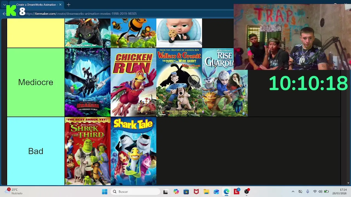Image resolution: width=351 pixels, height=197 pixels.
Task: Open File Explorer from the taskbar
Action: click(x=206, y=192)
